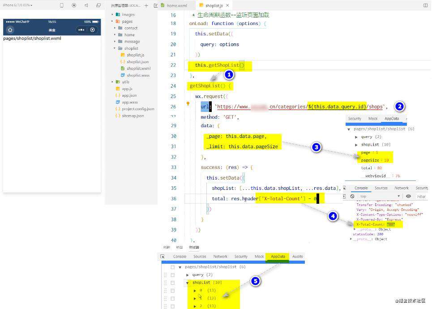
Task: Select the Mock tab in right inset panel
Action: pyautogui.click(x=373, y=119)
